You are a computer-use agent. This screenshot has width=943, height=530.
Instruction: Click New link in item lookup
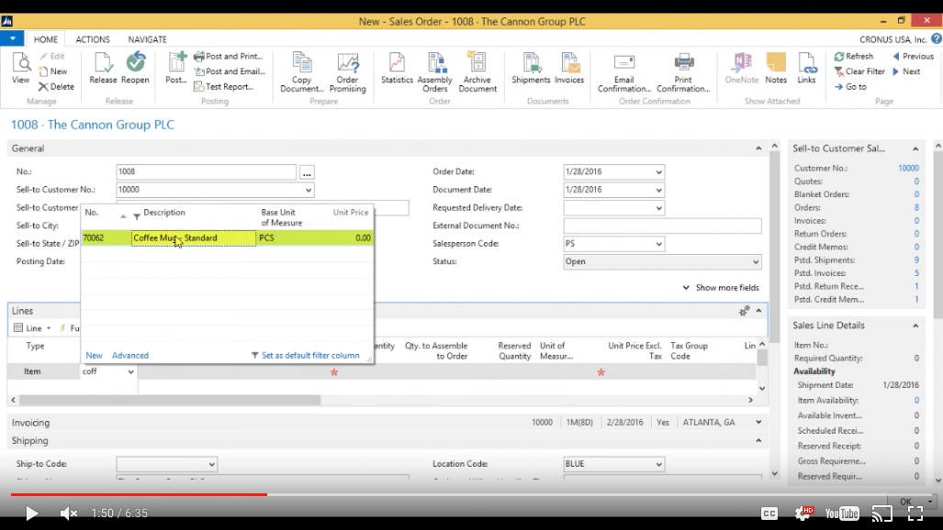94,355
